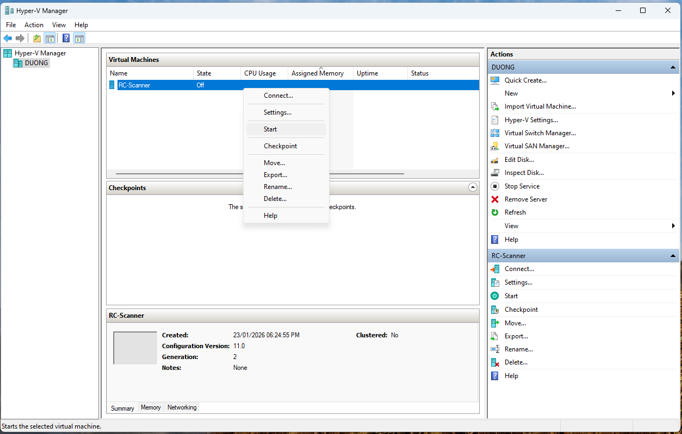This screenshot has height=434, width=682.
Task: Click the RC-Scanner virtual machine row icon
Action: pos(112,85)
